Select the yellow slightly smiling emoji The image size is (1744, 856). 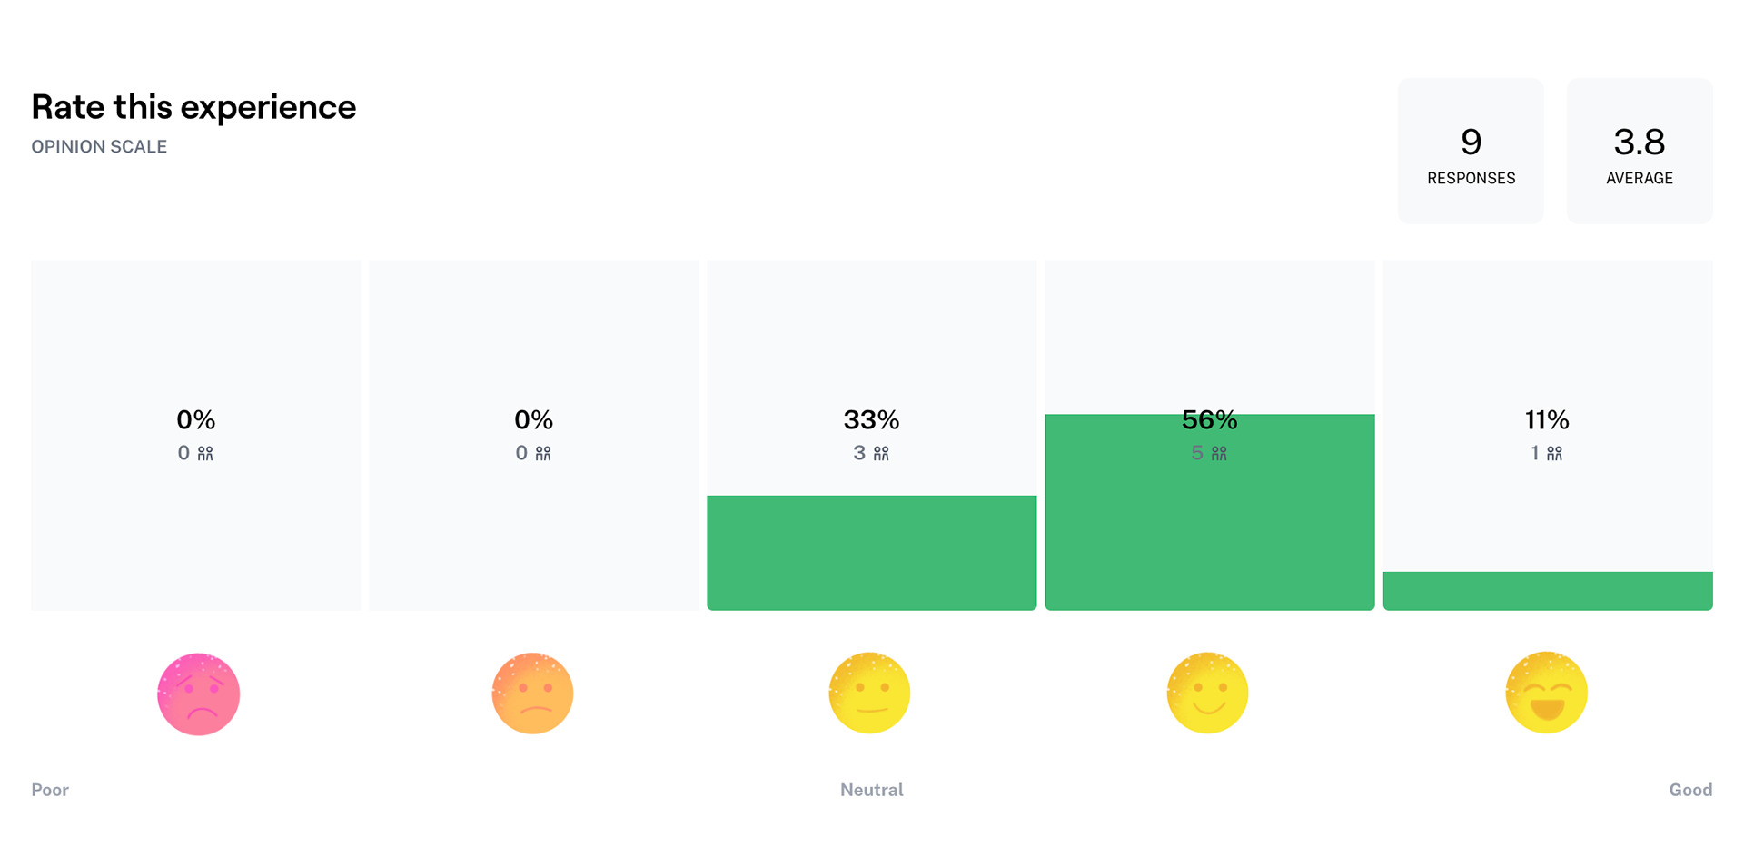coord(1207,693)
